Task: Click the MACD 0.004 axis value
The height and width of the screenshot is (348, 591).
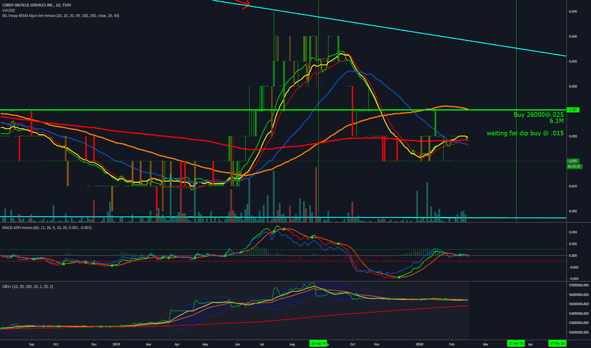Action: coord(573,232)
